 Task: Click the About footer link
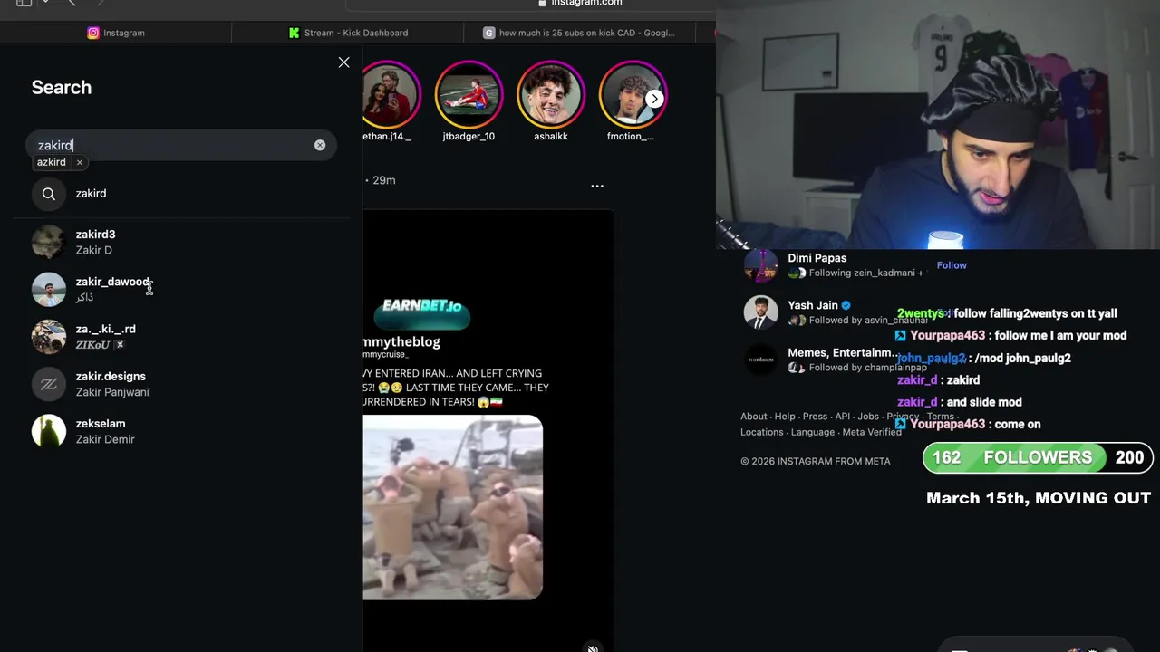pyautogui.click(x=754, y=417)
